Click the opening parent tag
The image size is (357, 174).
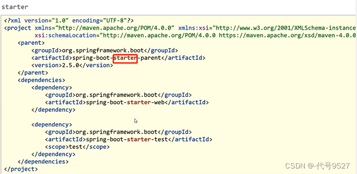(x=31, y=43)
